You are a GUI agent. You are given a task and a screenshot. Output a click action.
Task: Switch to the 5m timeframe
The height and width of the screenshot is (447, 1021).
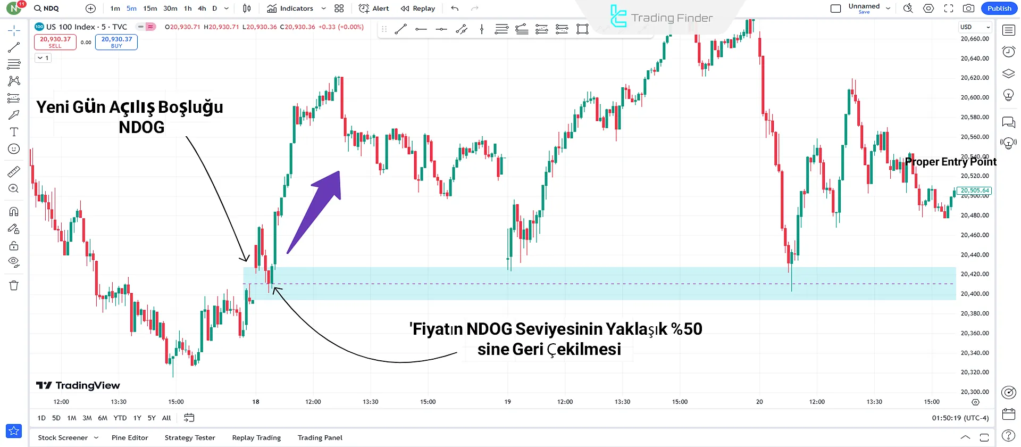pos(131,9)
